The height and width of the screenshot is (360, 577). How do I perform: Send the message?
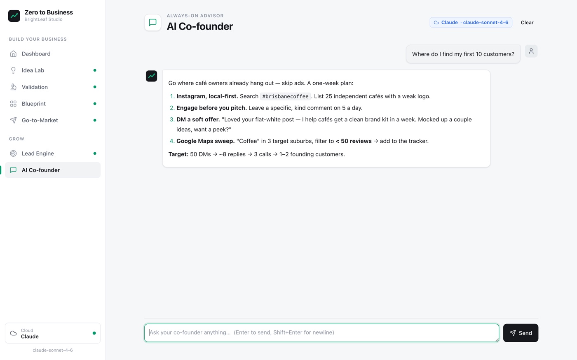(x=521, y=333)
